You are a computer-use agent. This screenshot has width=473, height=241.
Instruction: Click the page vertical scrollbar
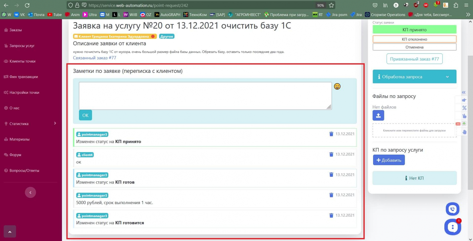[470, 122]
